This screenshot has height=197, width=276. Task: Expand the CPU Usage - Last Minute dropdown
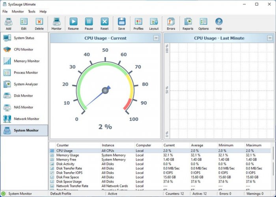pos(270,38)
